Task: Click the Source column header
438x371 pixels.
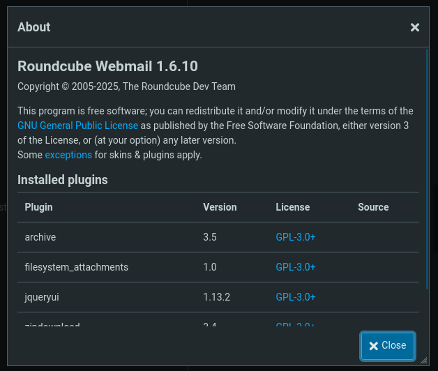Action: click(373, 207)
